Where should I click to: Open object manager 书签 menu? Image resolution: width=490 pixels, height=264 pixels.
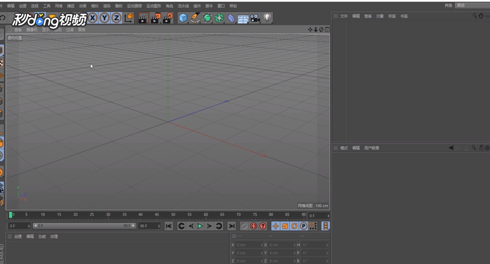[x=404, y=16]
